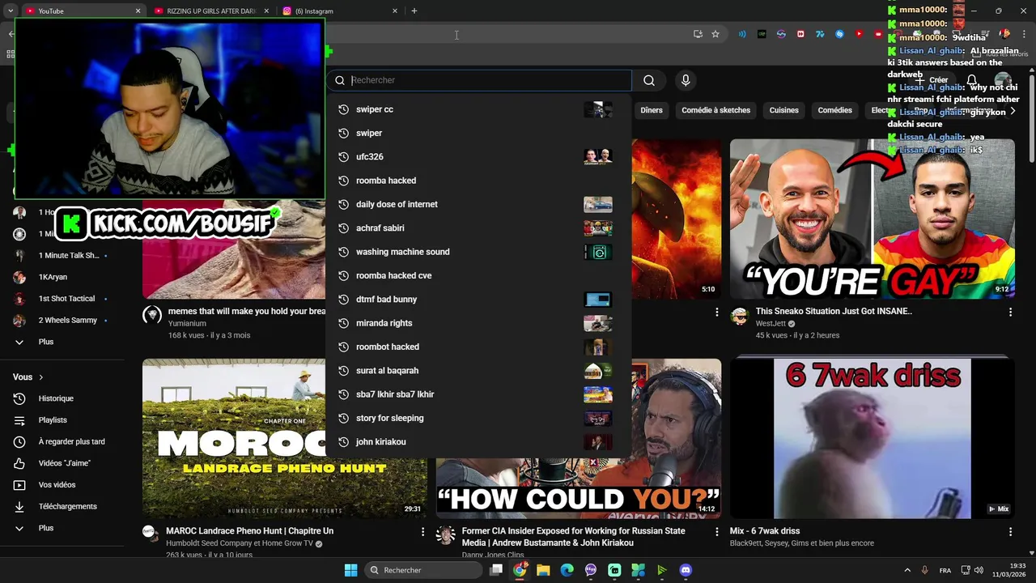Click the YouTube search magnifier button

[x=649, y=80]
